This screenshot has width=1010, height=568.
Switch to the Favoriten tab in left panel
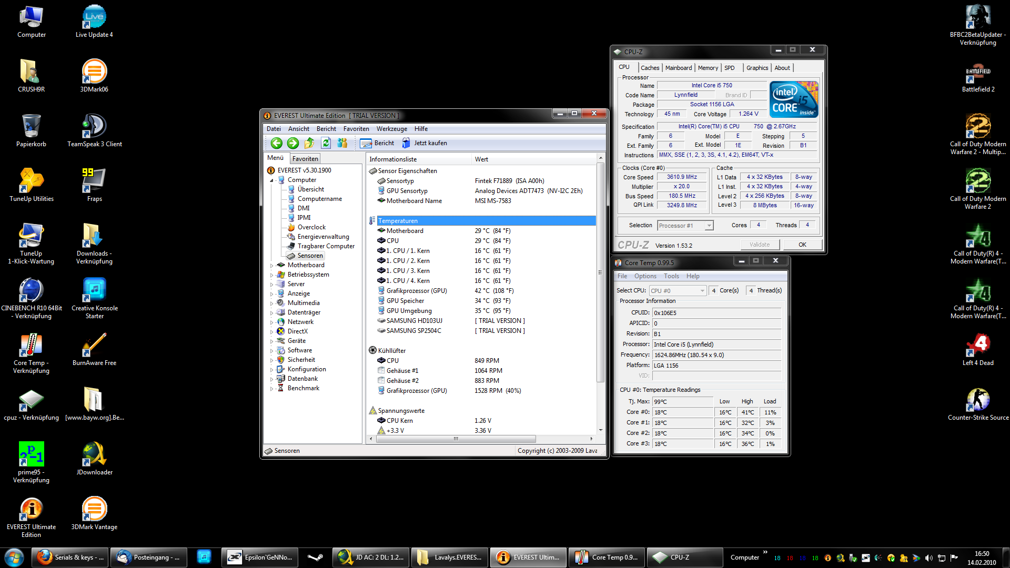(305, 159)
